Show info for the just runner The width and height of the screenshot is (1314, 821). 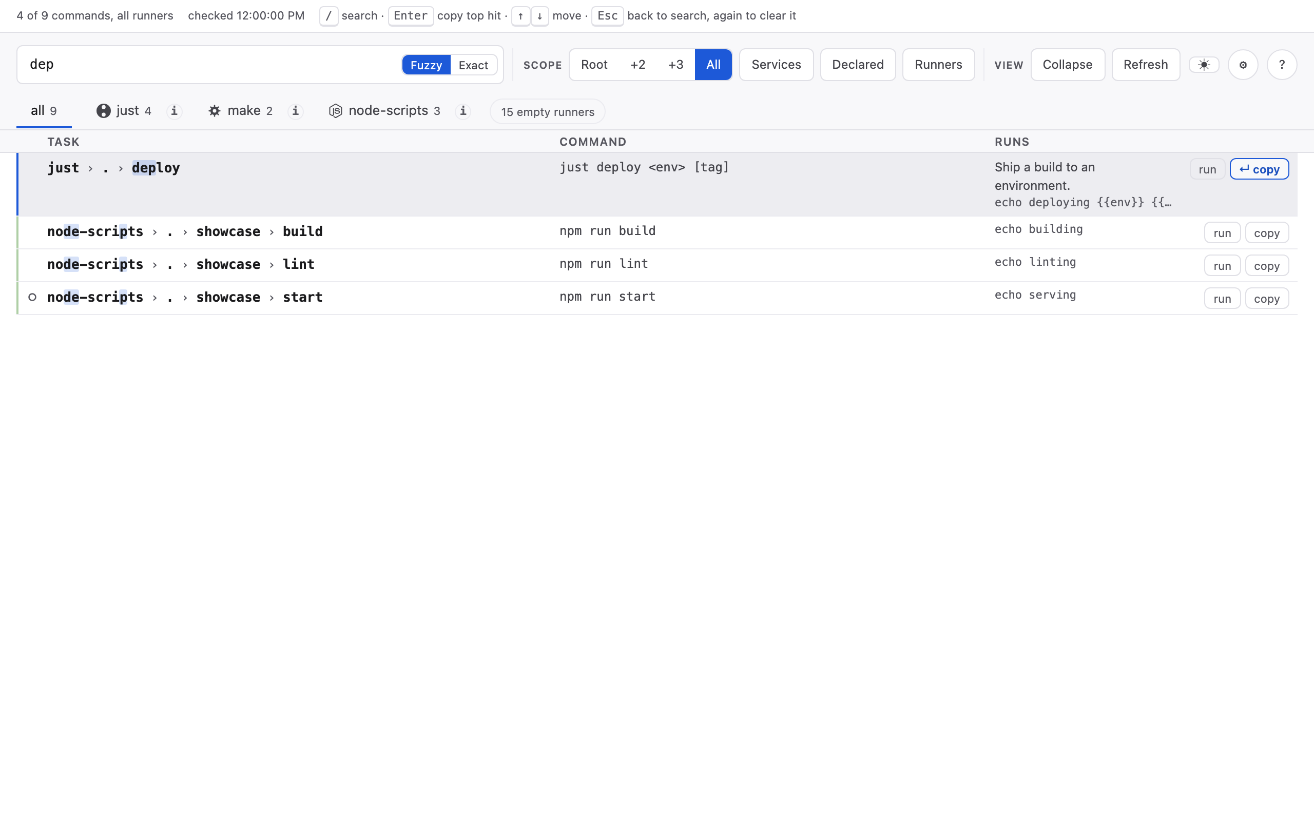pos(174,111)
